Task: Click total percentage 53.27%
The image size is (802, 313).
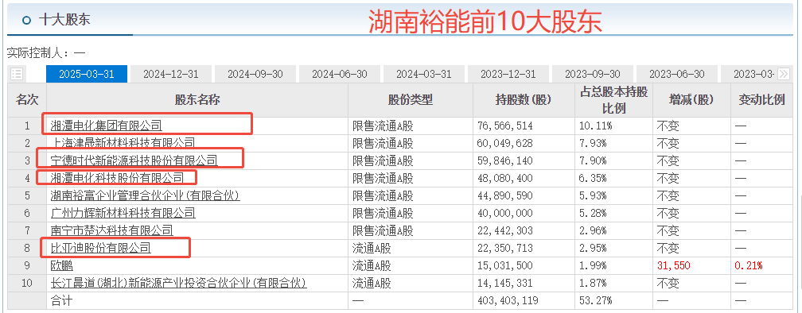Action: 595,300
